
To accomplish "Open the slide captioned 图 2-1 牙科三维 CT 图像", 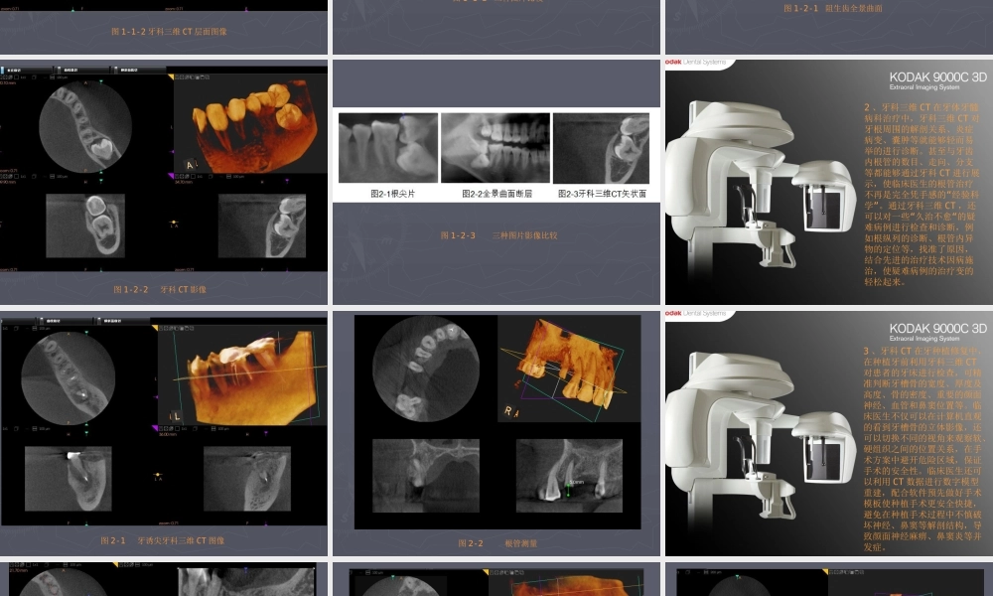I will tap(164, 433).
